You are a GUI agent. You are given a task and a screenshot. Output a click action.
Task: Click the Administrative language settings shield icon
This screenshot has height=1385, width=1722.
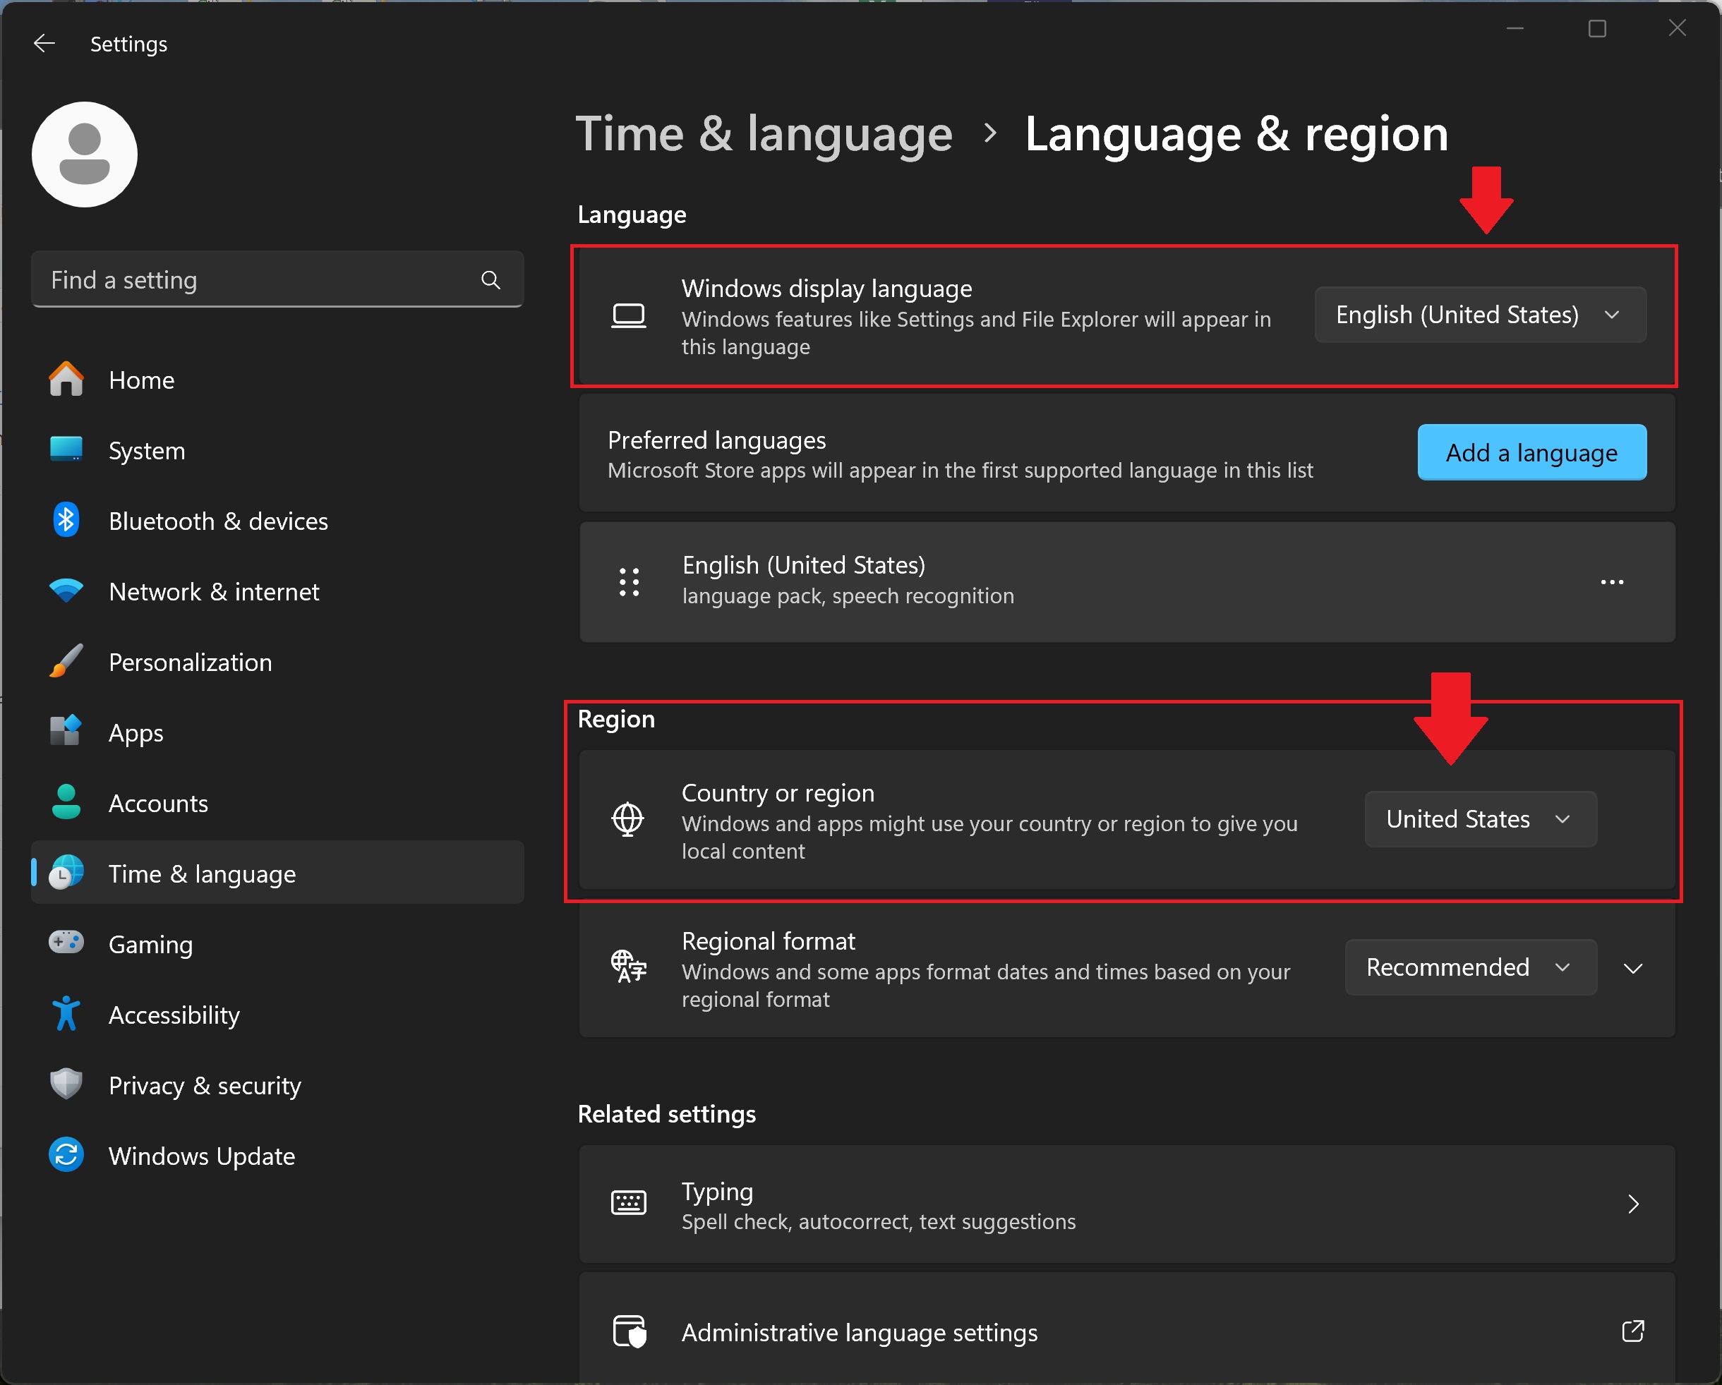click(630, 1331)
